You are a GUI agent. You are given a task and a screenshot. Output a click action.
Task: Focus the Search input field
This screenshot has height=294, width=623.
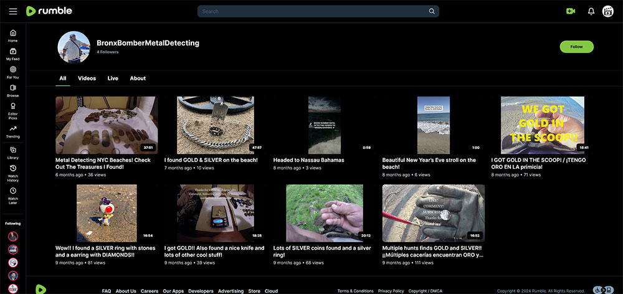pos(318,11)
